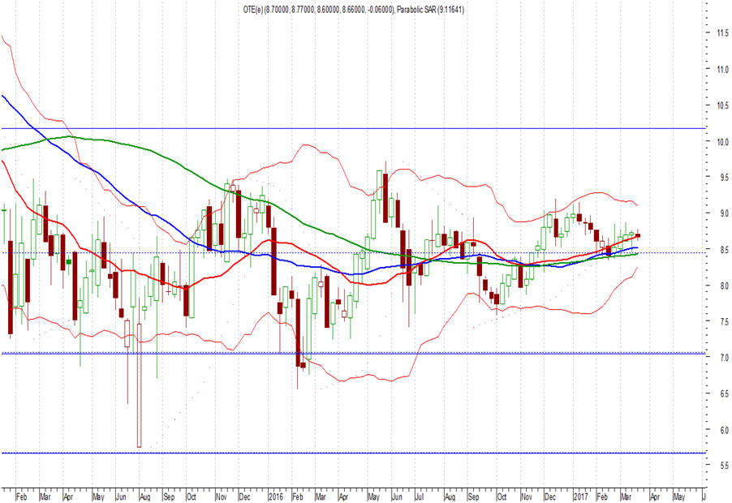Select the 6.0 price axis label
The height and width of the screenshot is (503, 732).
coord(724,430)
